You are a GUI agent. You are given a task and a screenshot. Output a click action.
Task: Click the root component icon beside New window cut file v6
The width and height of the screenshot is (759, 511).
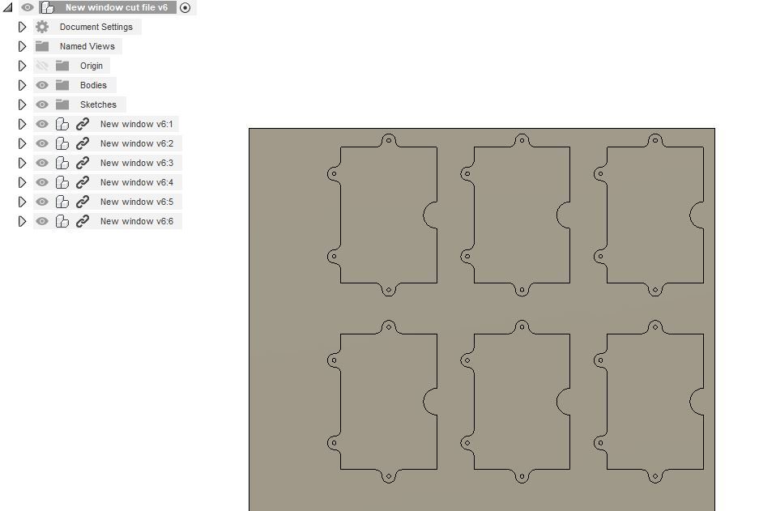48,7
